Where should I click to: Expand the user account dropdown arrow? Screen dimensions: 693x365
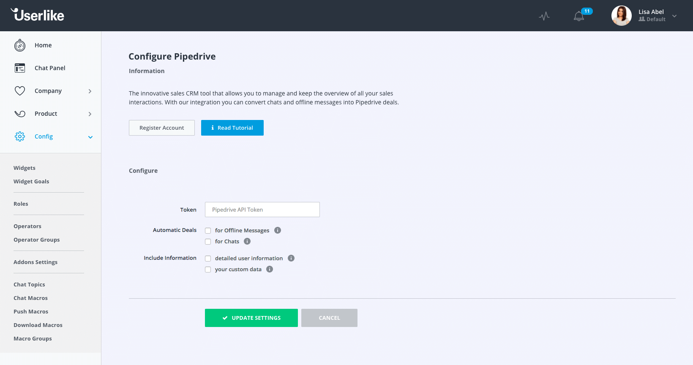[x=674, y=16]
